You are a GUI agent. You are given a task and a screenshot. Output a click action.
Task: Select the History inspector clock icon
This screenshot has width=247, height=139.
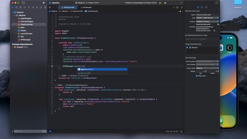point(202,7)
